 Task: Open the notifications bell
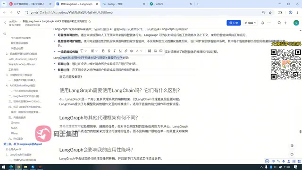[x=263, y=23]
